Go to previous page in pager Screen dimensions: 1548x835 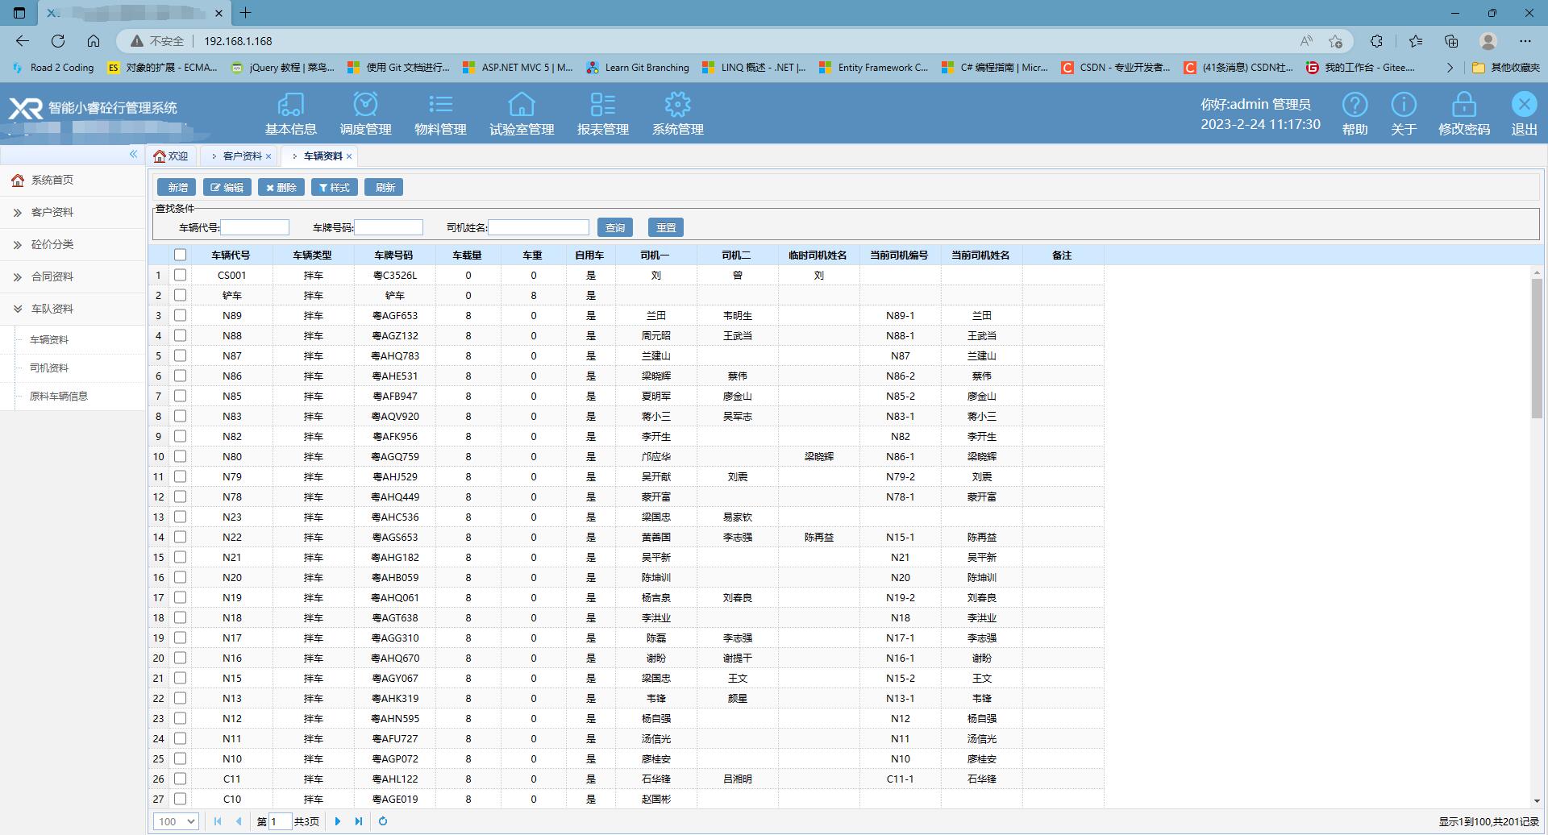pyautogui.click(x=239, y=821)
